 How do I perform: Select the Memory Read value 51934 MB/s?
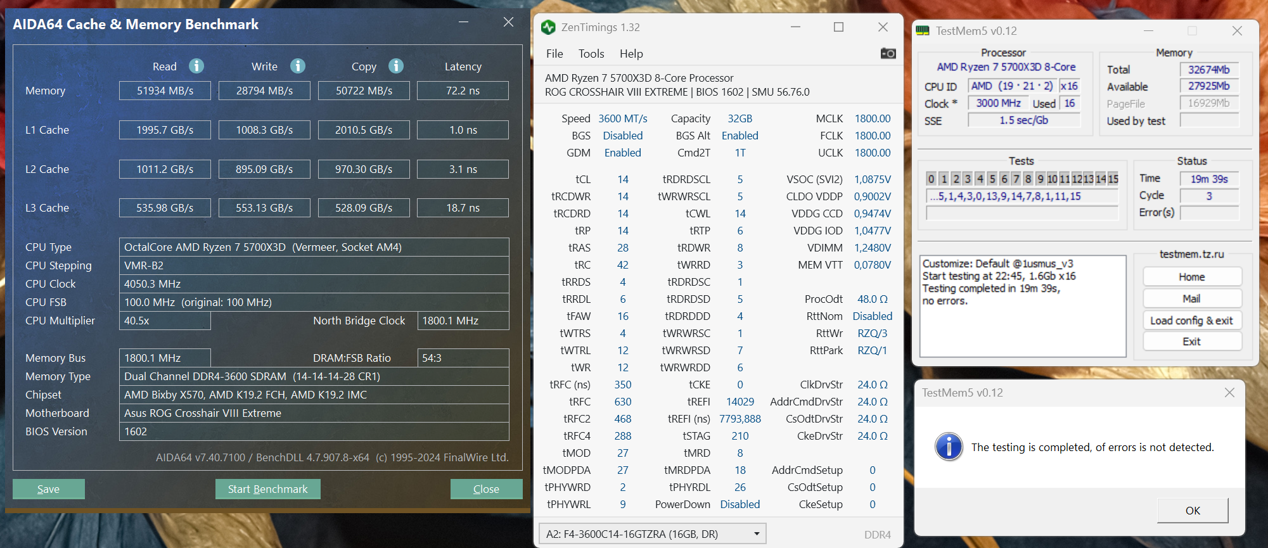tap(165, 91)
